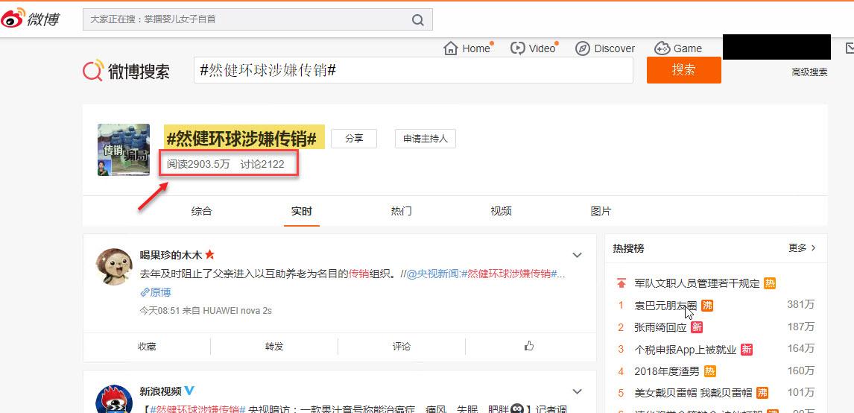Click the 381万 count

click(800, 305)
